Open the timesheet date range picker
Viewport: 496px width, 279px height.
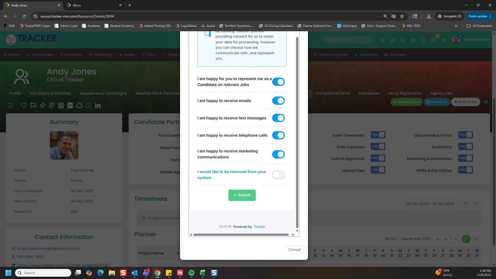click(430, 204)
